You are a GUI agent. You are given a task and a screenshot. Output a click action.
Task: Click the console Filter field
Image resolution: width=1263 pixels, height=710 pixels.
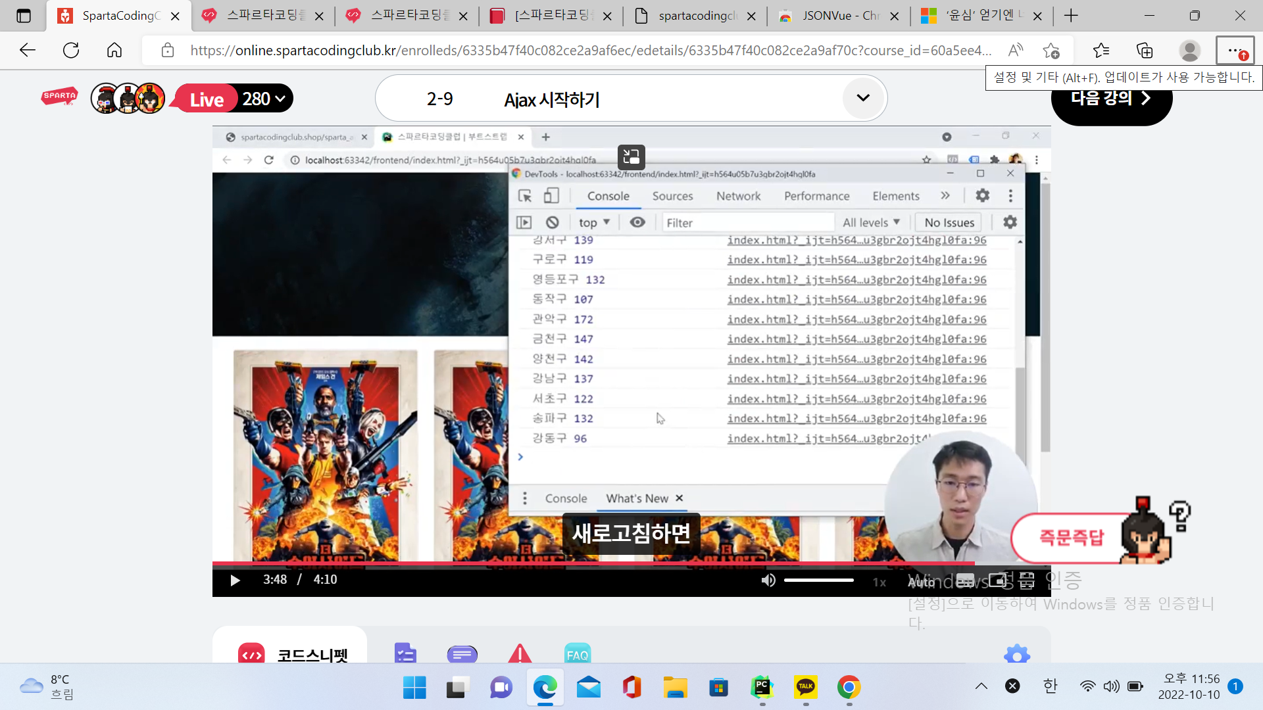748,223
